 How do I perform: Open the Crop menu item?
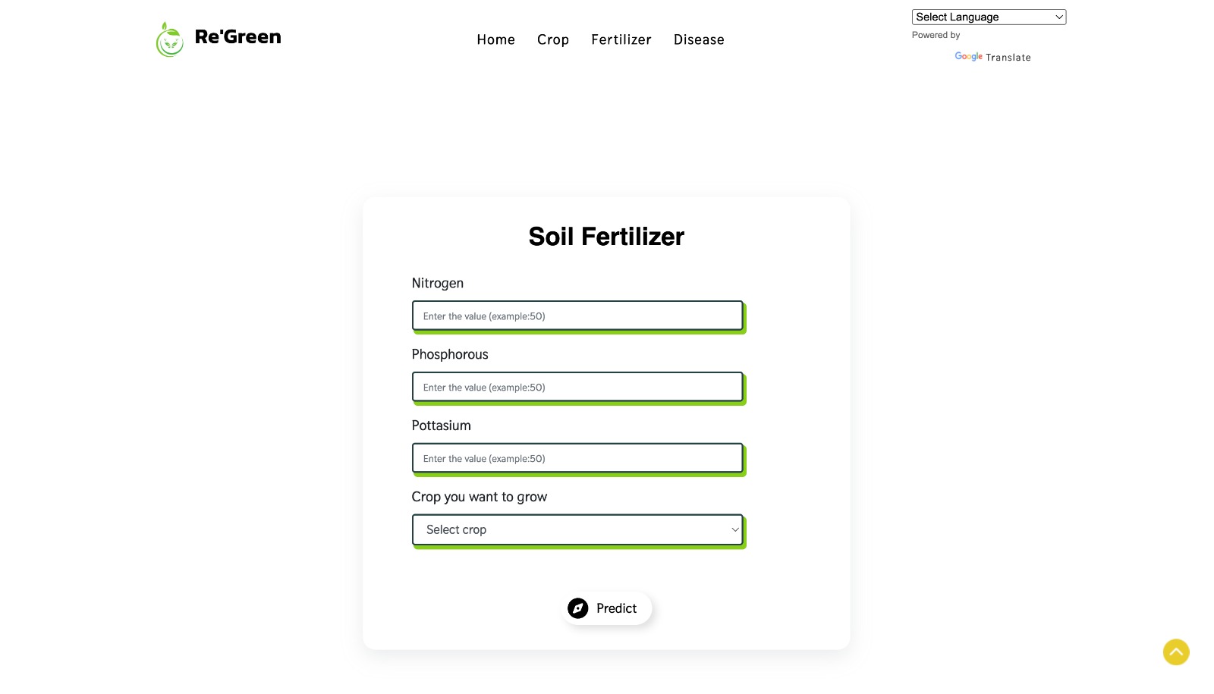click(x=553, y=39)
